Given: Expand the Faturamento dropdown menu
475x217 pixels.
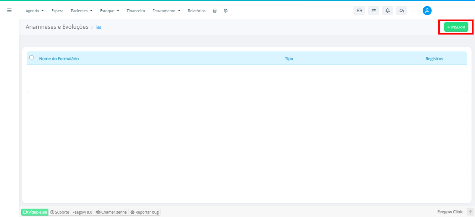Looking at the screenshot, I should coord(167,11).
